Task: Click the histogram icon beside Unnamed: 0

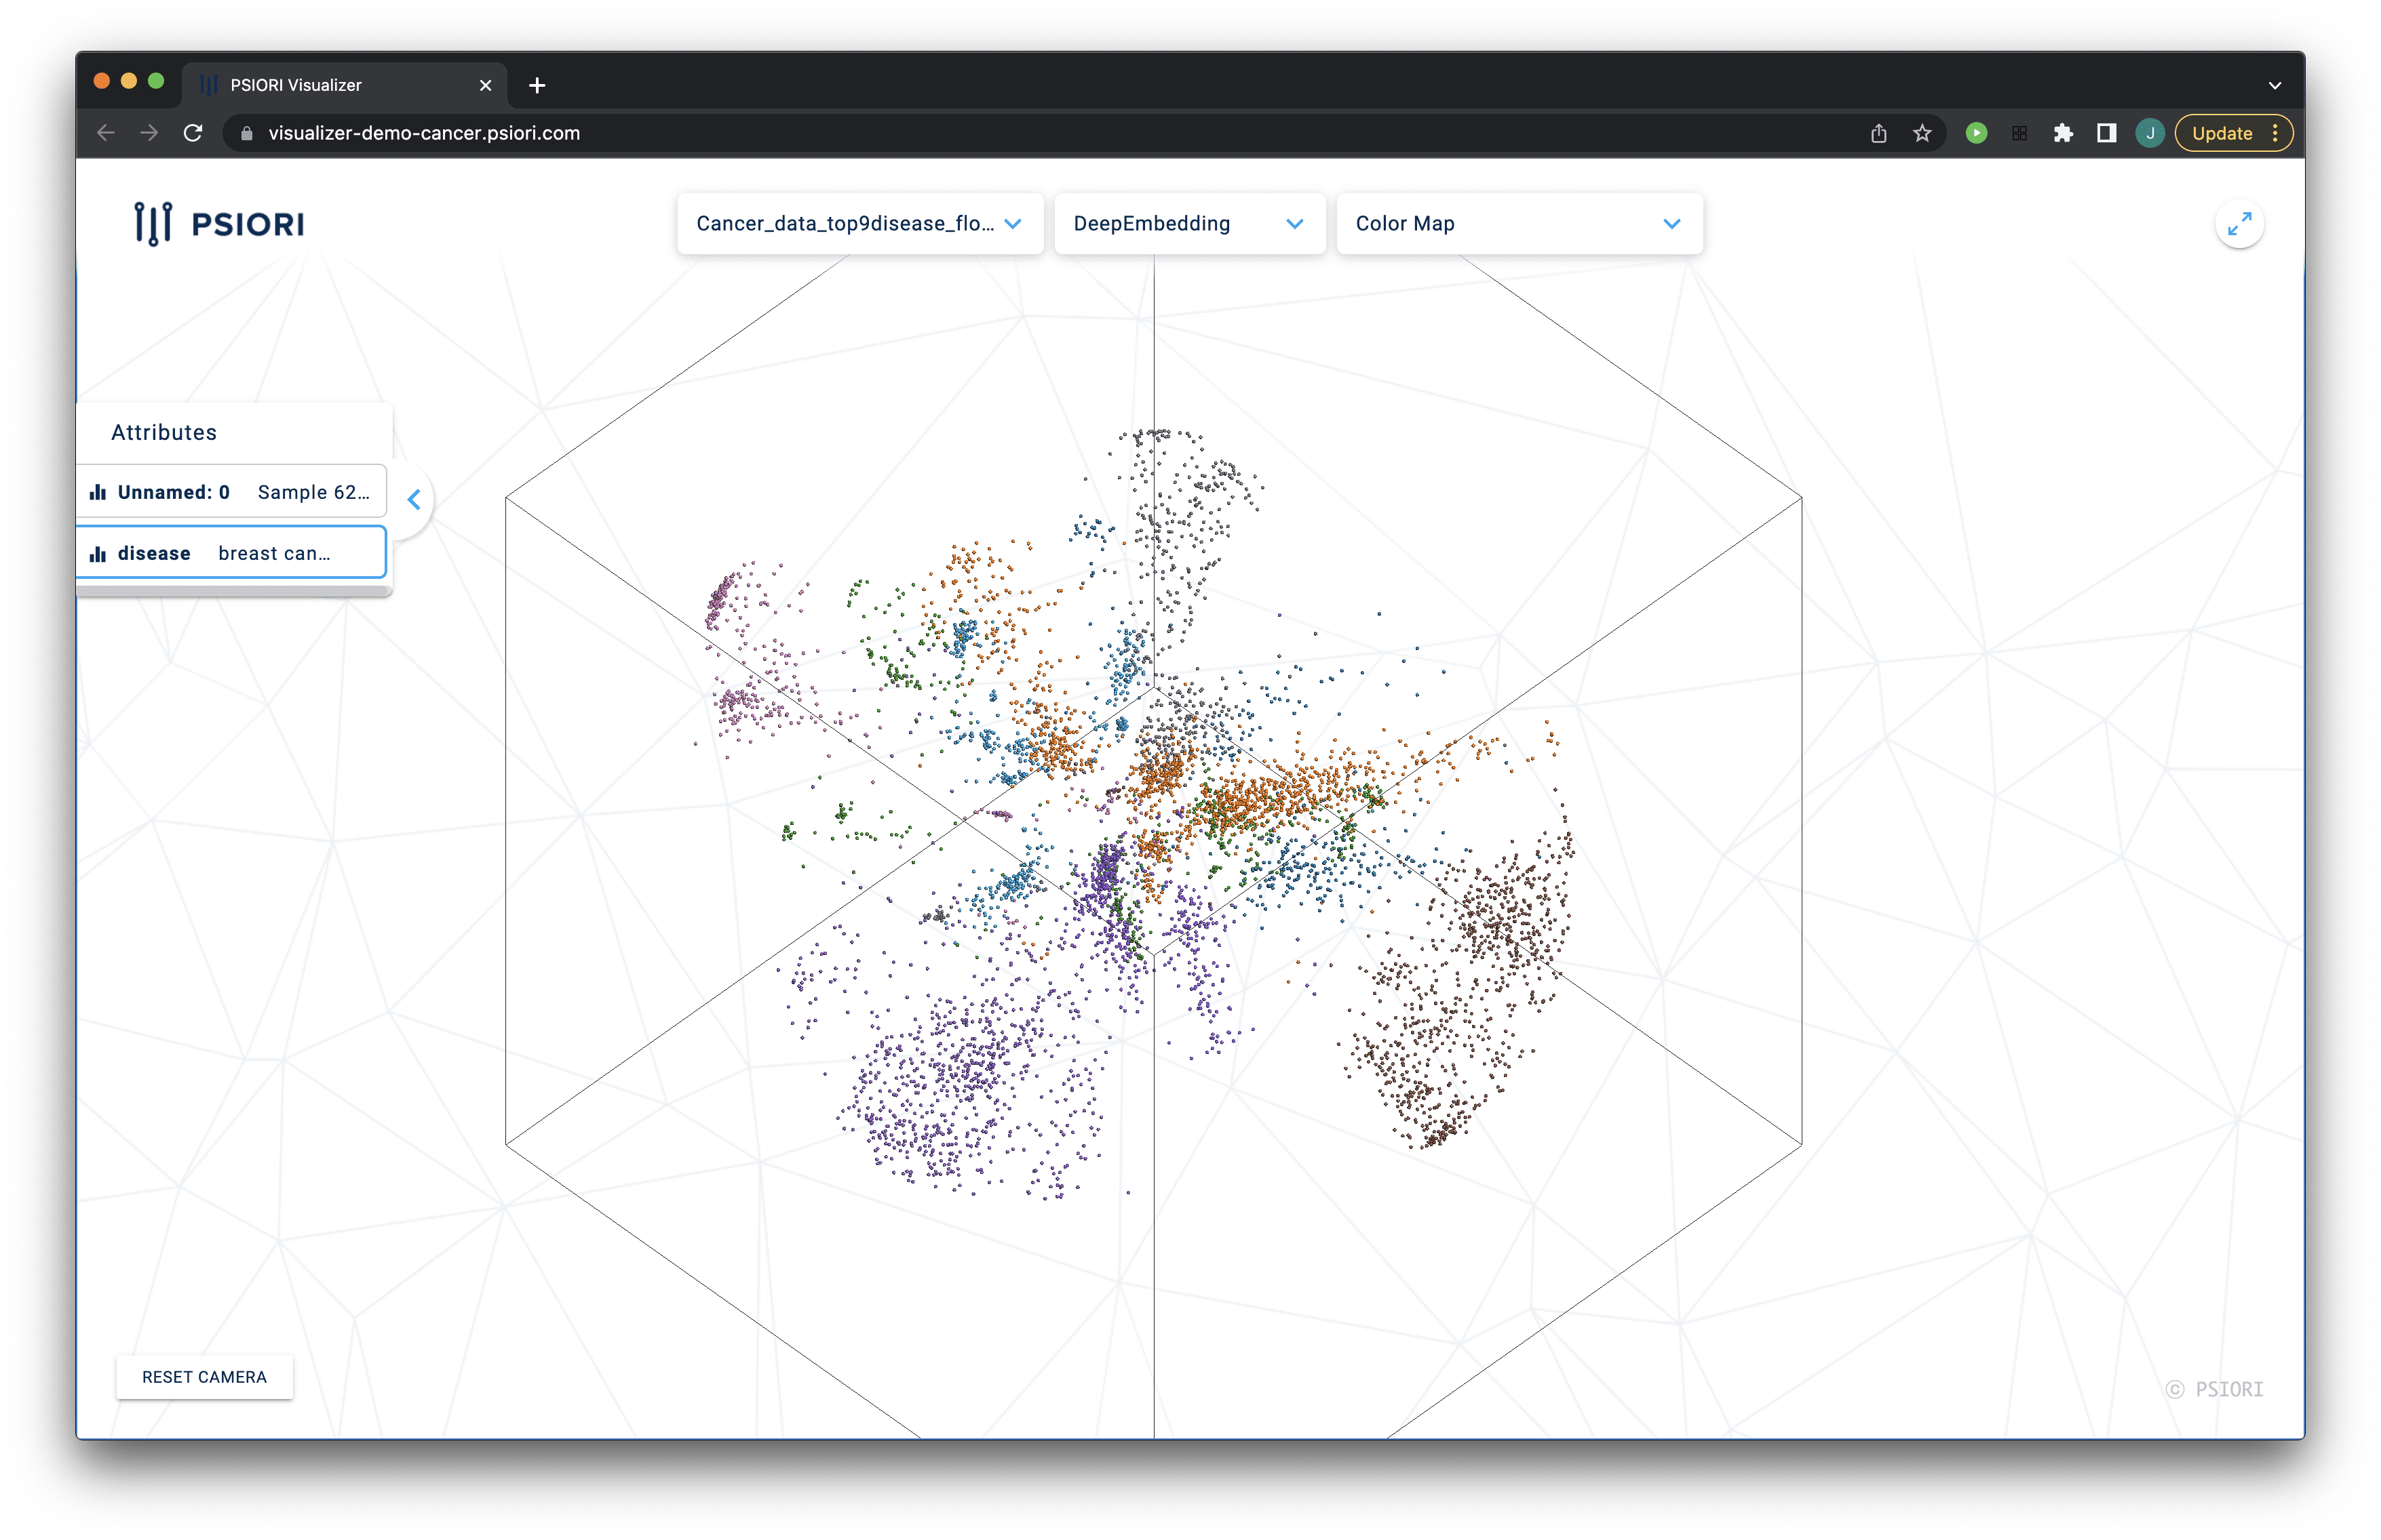Action: pyautogui.click(x=98, y=491)
